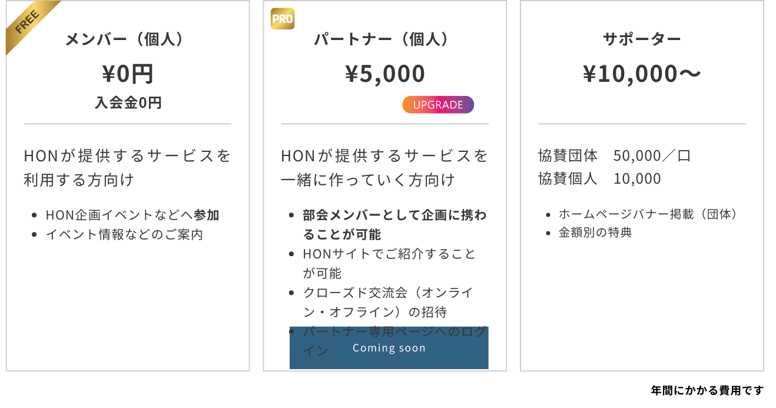Click the 年間にかかる費用です note
The width and height of the screenshot is (776, 408).
[x=707, y=390]
